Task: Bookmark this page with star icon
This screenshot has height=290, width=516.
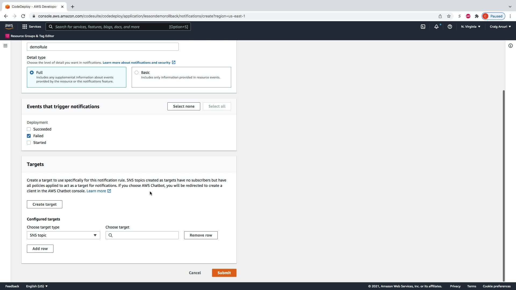Action: click(x=449, y=16)
